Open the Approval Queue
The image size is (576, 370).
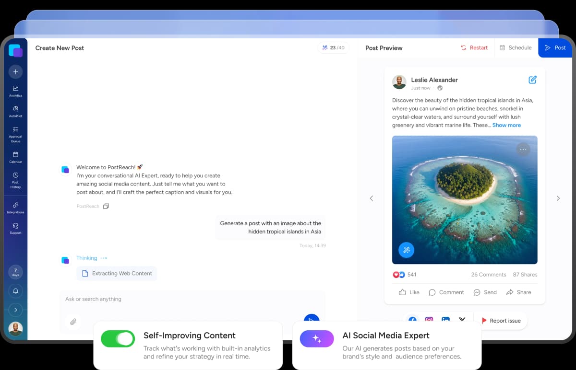(x=15, y=135)
